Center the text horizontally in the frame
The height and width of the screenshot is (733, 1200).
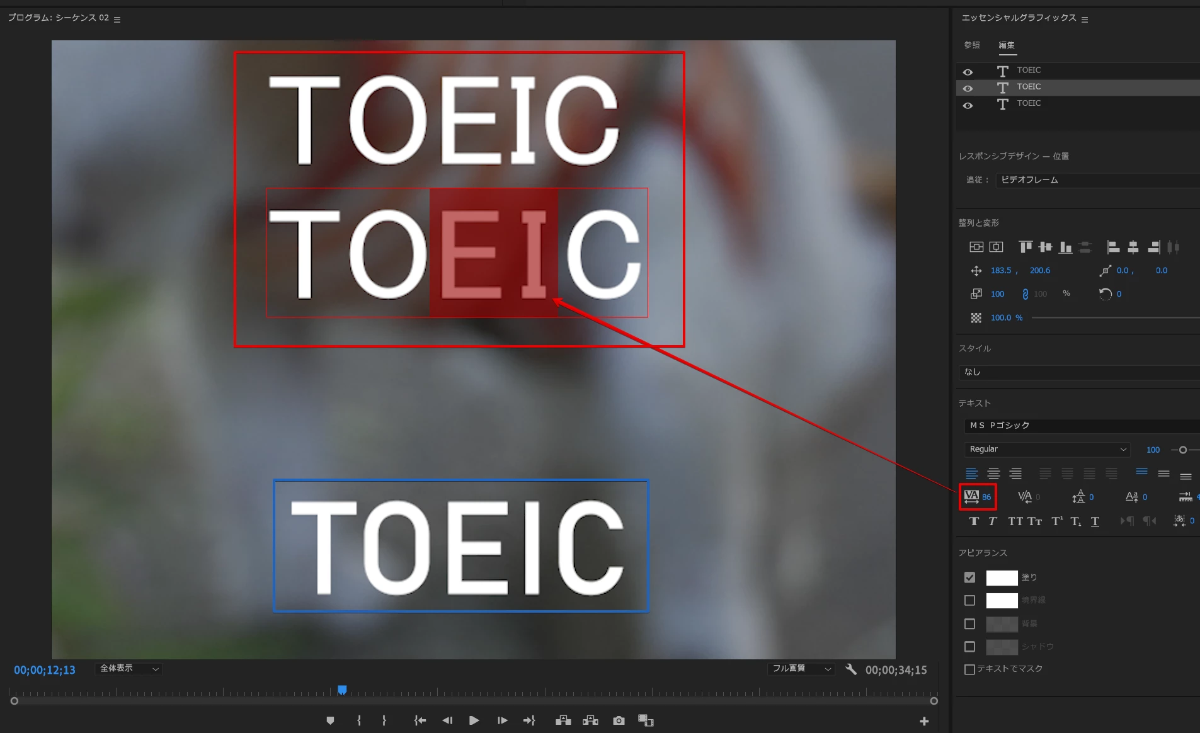[x=996, y=247]
